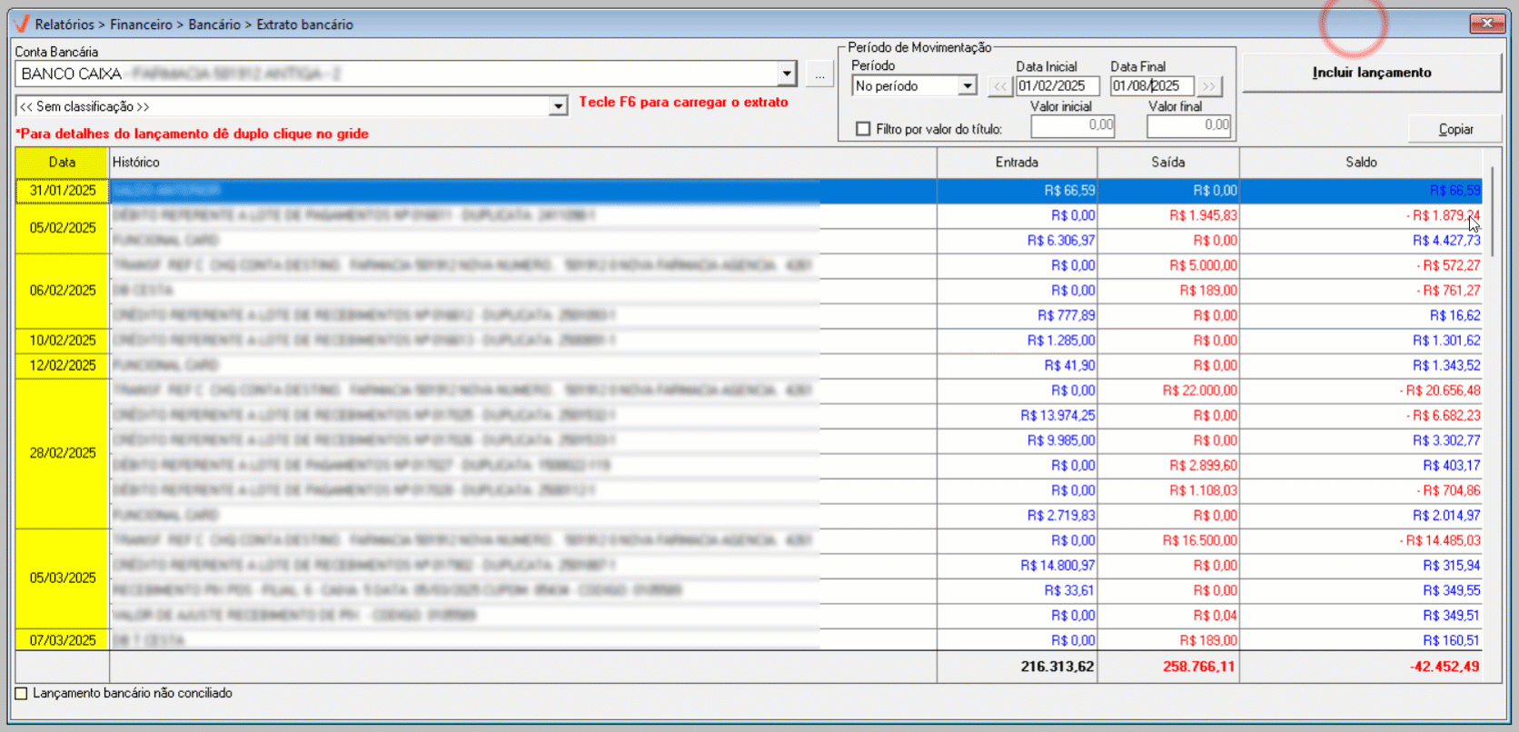Viewport: 1519px width, 732px height.
Task: Click the app logo icon in title bar
Action: click(x=22, y=24)
